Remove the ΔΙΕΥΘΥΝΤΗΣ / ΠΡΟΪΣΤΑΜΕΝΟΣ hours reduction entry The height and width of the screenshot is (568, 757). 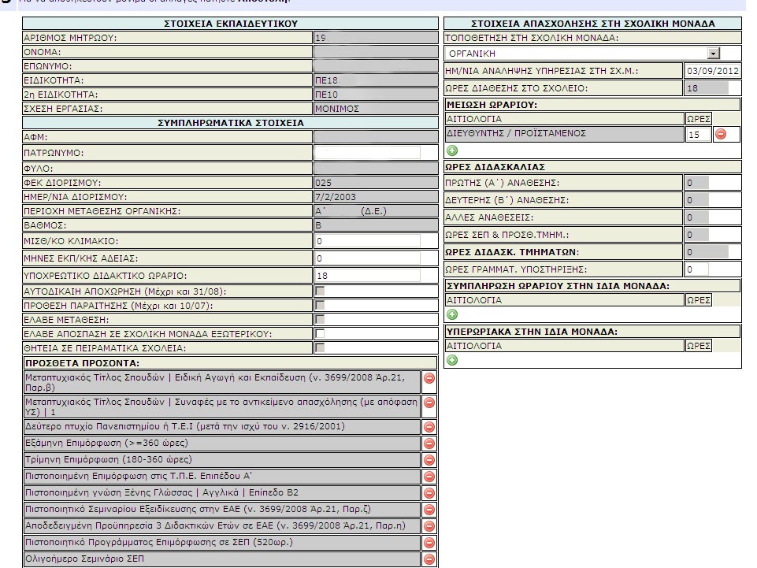pos(720,135)
